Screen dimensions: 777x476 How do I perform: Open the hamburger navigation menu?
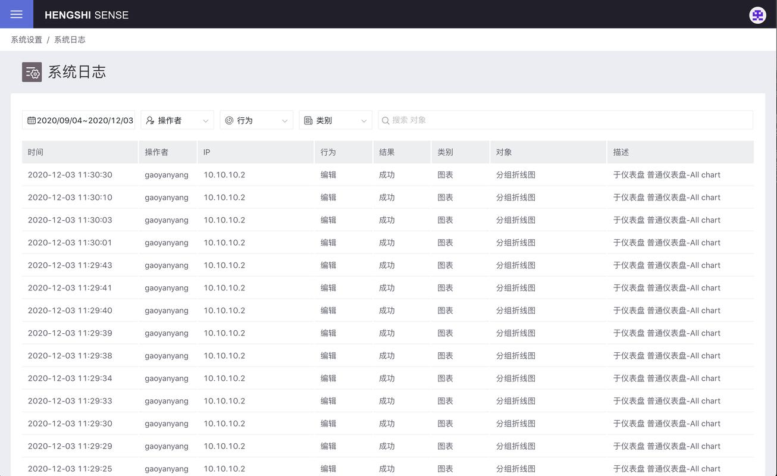click(16, 14)
